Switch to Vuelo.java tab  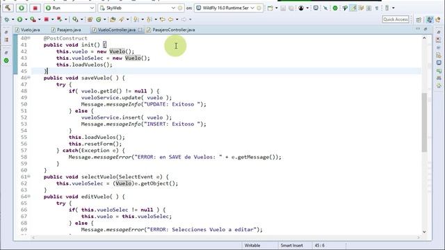click(x=28, y=30)
